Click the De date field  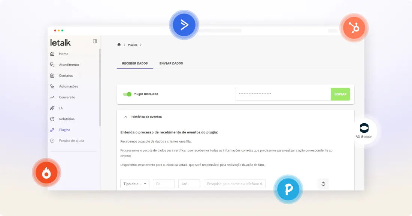coord(164,184)
